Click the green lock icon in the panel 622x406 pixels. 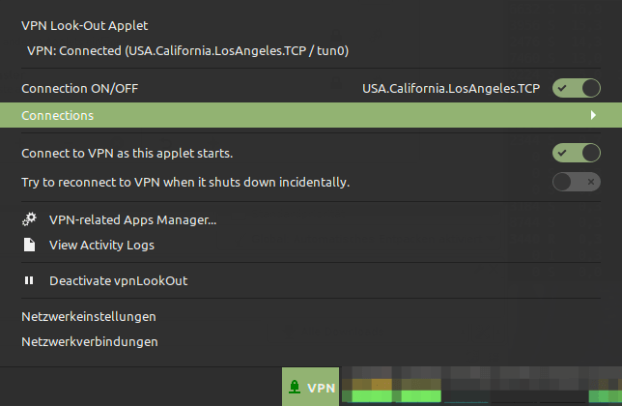pos(295,387)
